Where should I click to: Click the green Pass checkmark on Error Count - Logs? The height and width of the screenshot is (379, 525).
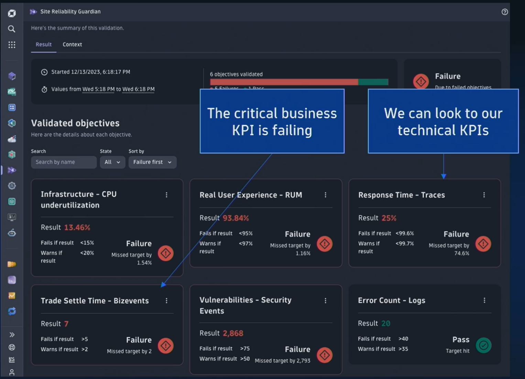click(x=483, y=345)
